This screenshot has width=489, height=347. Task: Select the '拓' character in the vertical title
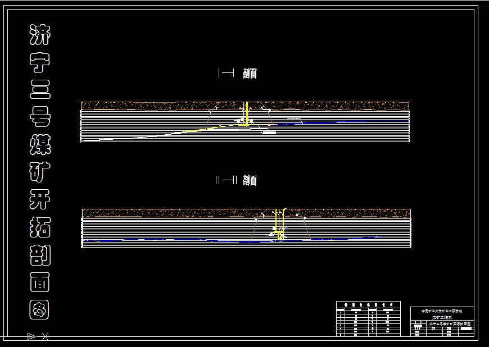pyautogui.click(x=40, y=227)
